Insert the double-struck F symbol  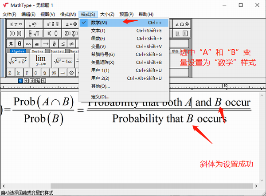point(27,73)
